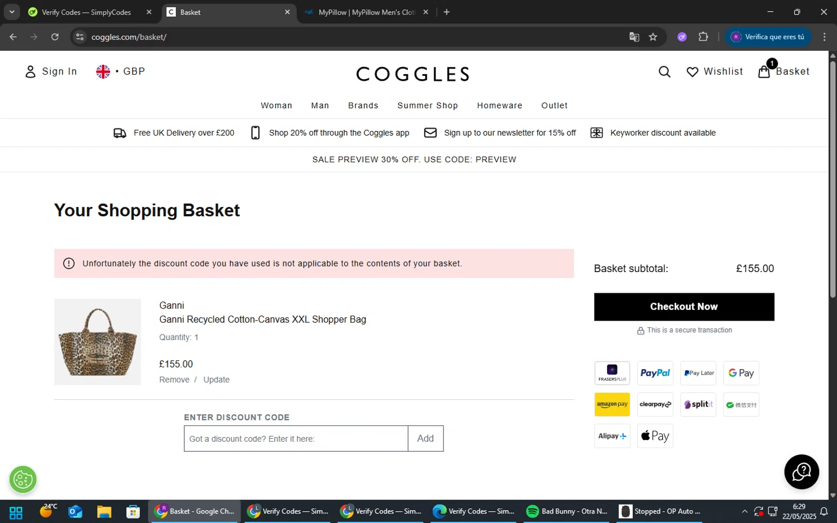Select the Frasers Plus payment icon

pyautogui.click(x=612, y=373)
